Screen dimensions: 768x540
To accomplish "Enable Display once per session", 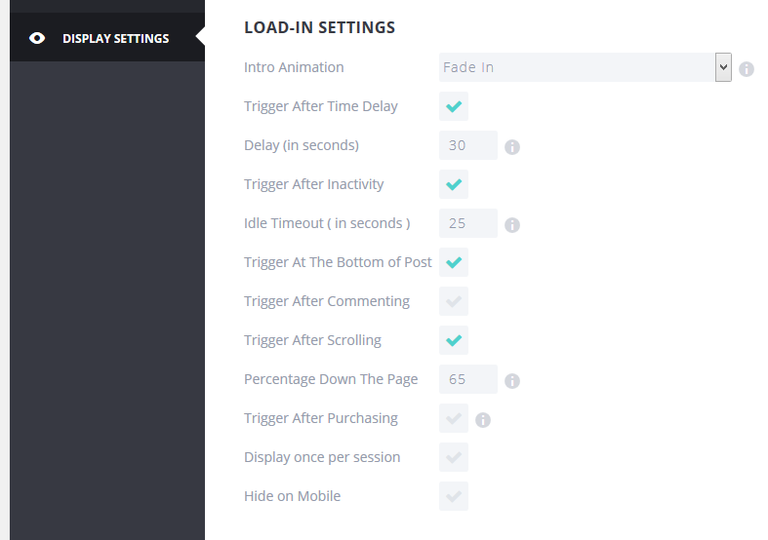I will 454,457.
